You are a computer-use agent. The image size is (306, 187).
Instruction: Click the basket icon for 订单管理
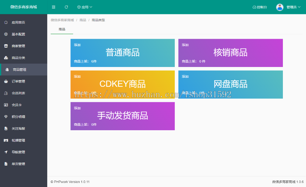point(6,81)
